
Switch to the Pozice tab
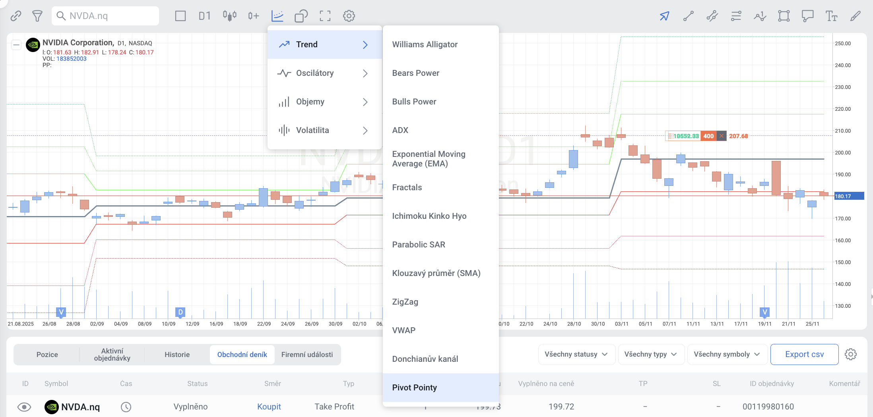[x=47, y=355]
